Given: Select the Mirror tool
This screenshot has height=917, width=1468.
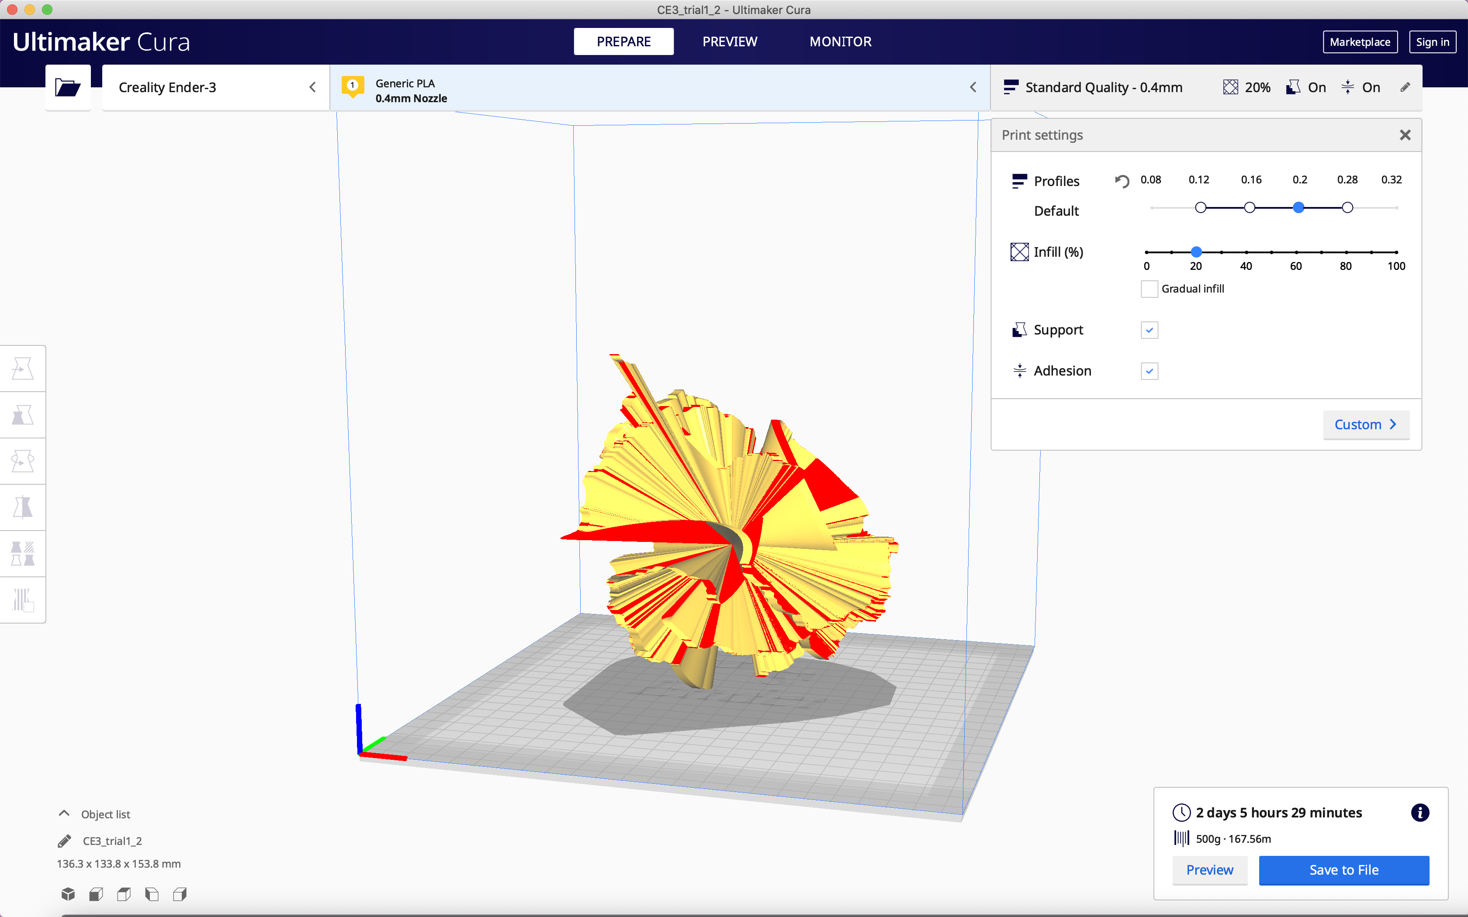Looking at the screenshot, I should click(x=22, y=507).
